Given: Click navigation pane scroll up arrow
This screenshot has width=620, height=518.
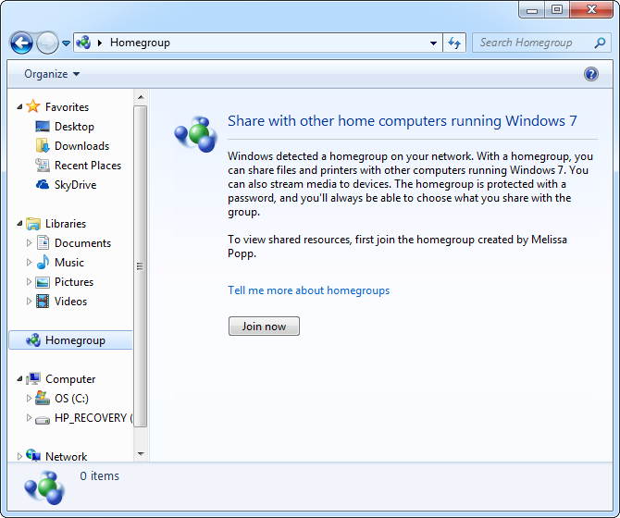Looking at the screenshot, I should pyautogui.click(x=141, y=97).
